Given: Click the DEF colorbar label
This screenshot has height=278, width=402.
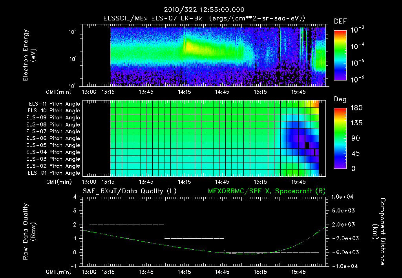Looking at the screenshot, I should pos(340,22).
